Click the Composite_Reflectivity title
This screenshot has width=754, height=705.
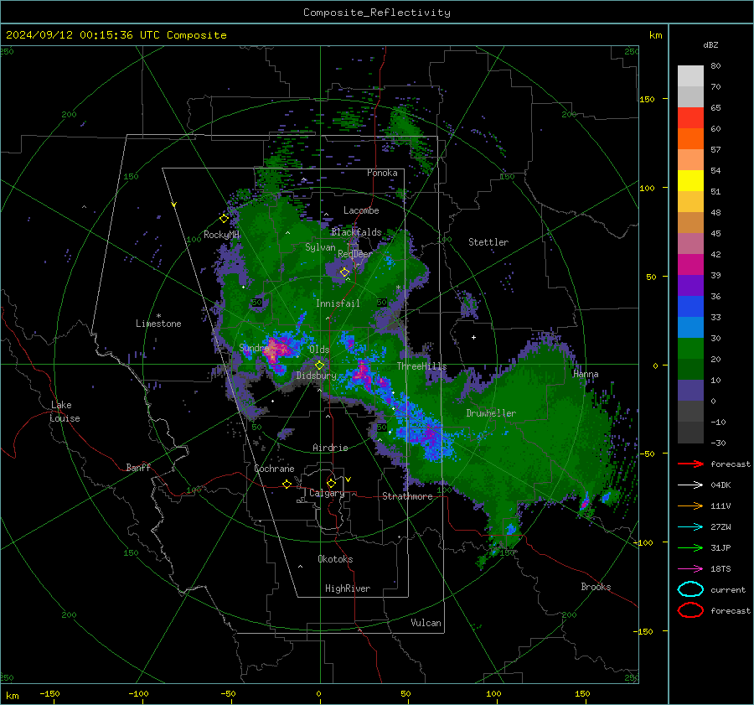coord(377,13)
